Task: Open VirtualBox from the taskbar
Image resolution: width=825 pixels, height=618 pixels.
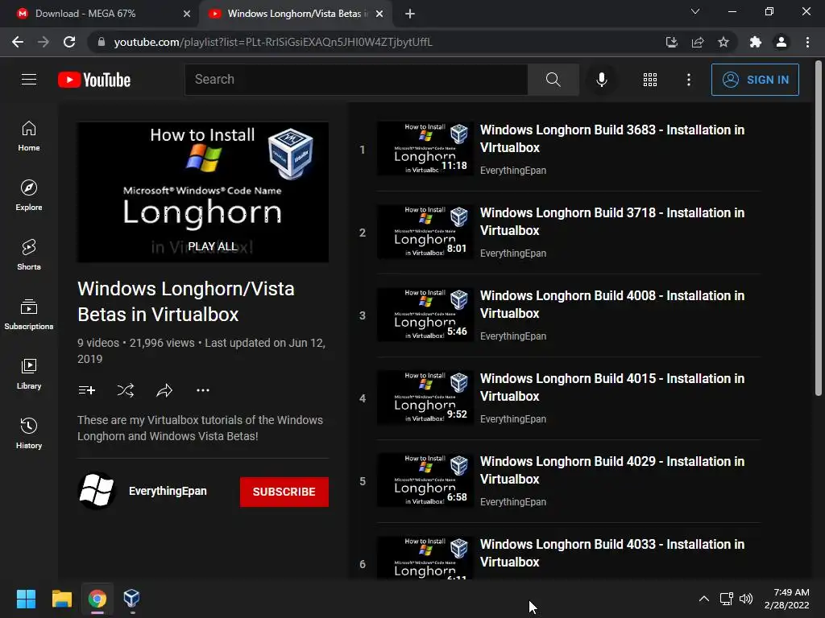Action: pyautogui.click(x=131, y=599)
